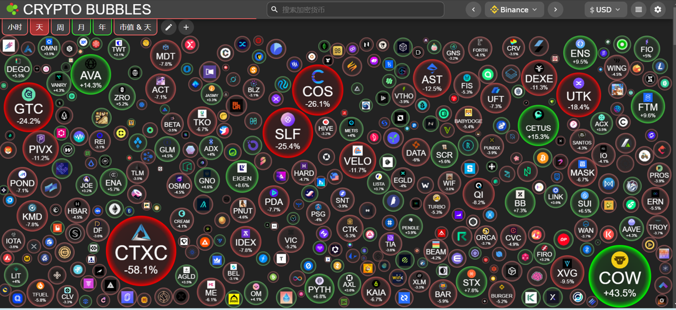Select the PDA -7.7% bubble
This screenshot has height=310, width=676.
[x=274, y=201]
